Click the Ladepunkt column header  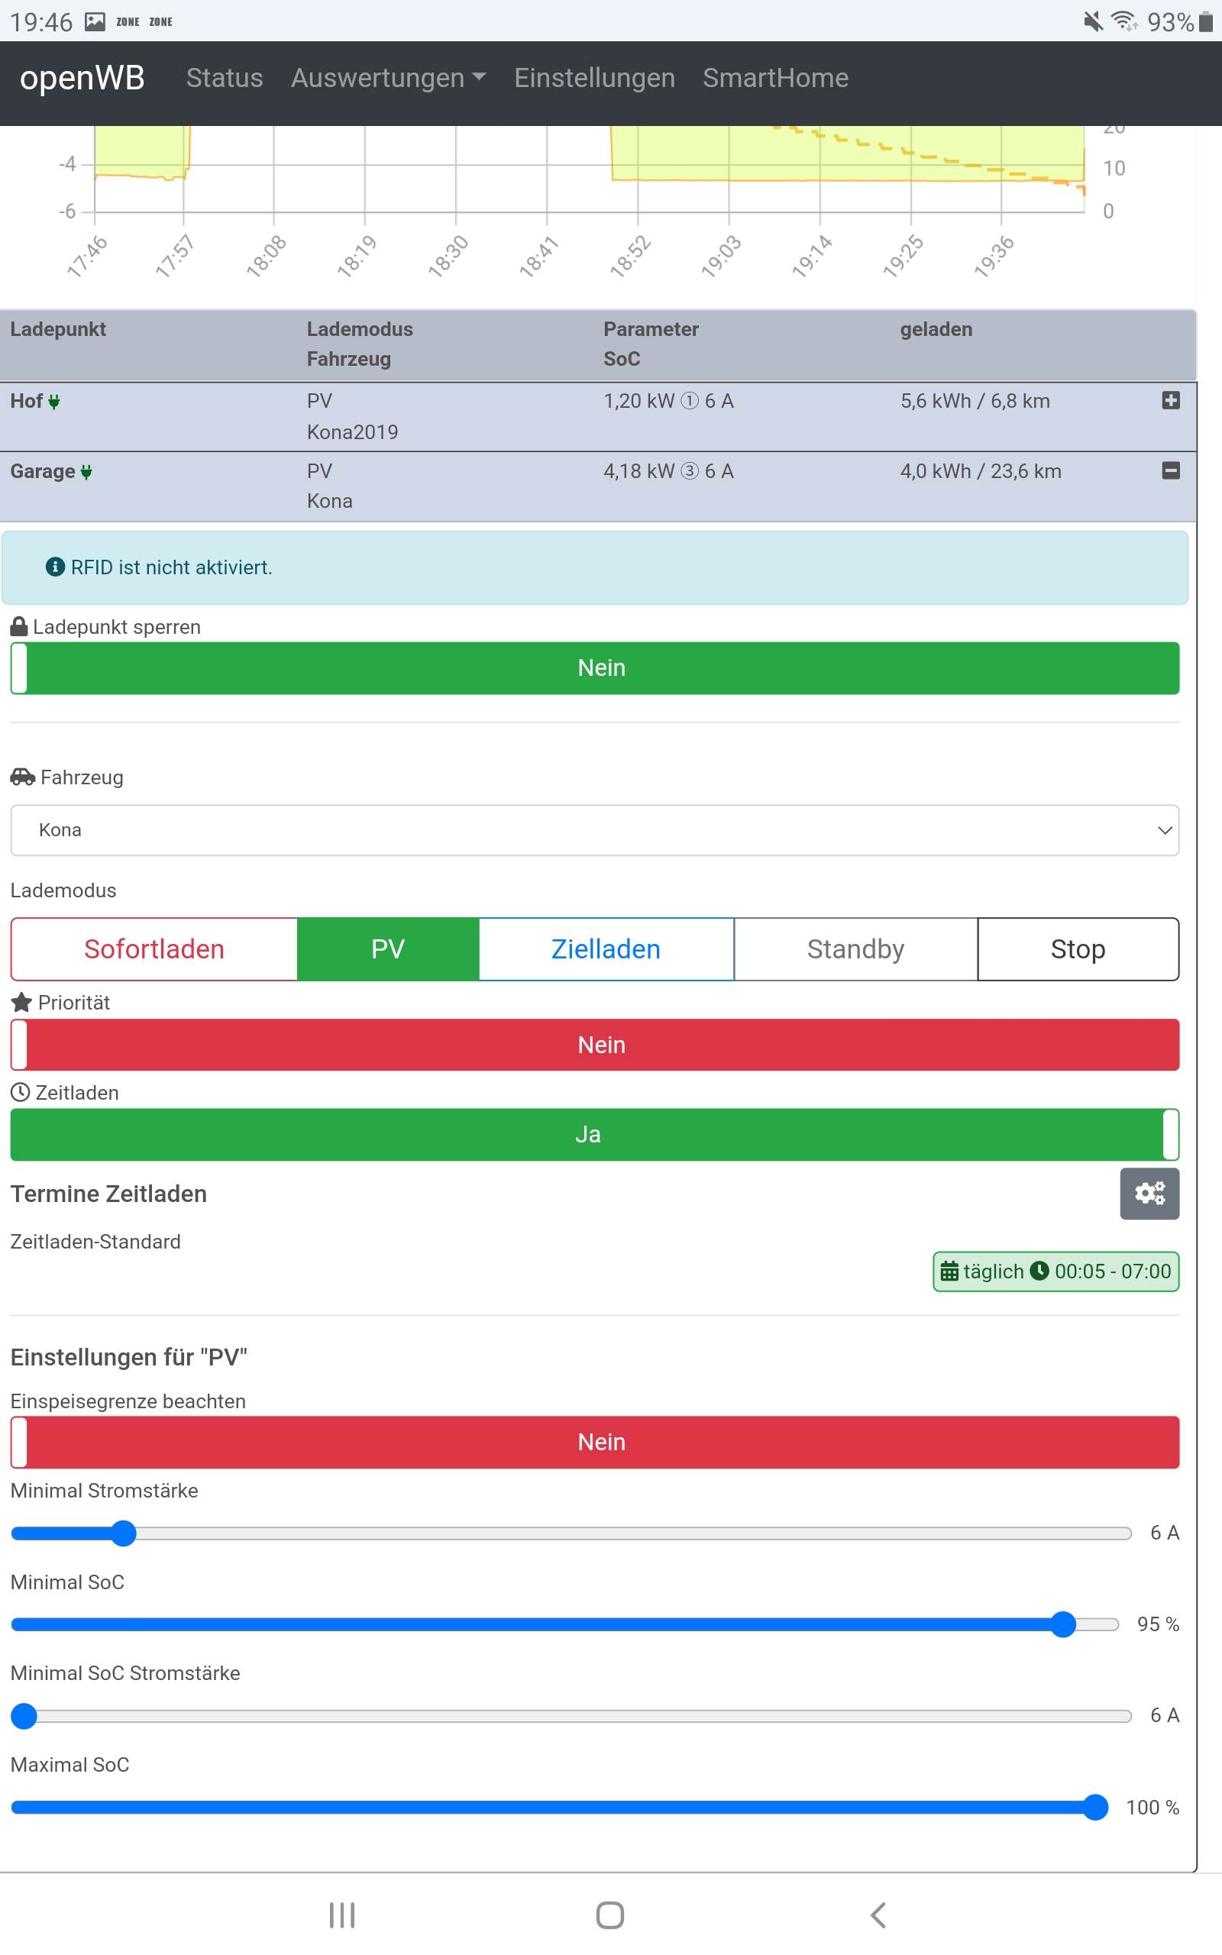[x=58, y=329]
